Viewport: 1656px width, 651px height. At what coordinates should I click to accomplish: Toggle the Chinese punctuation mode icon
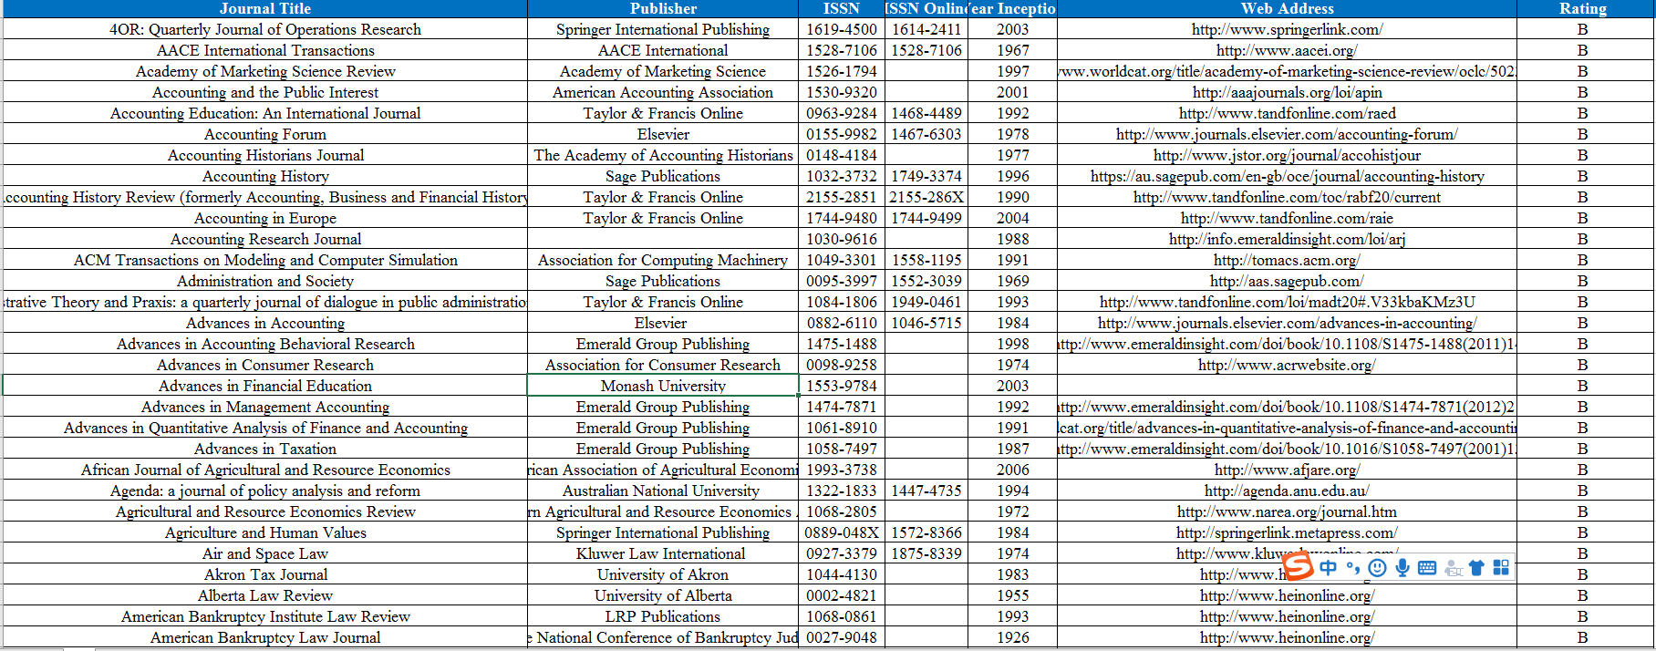(x=1352, y=568)
